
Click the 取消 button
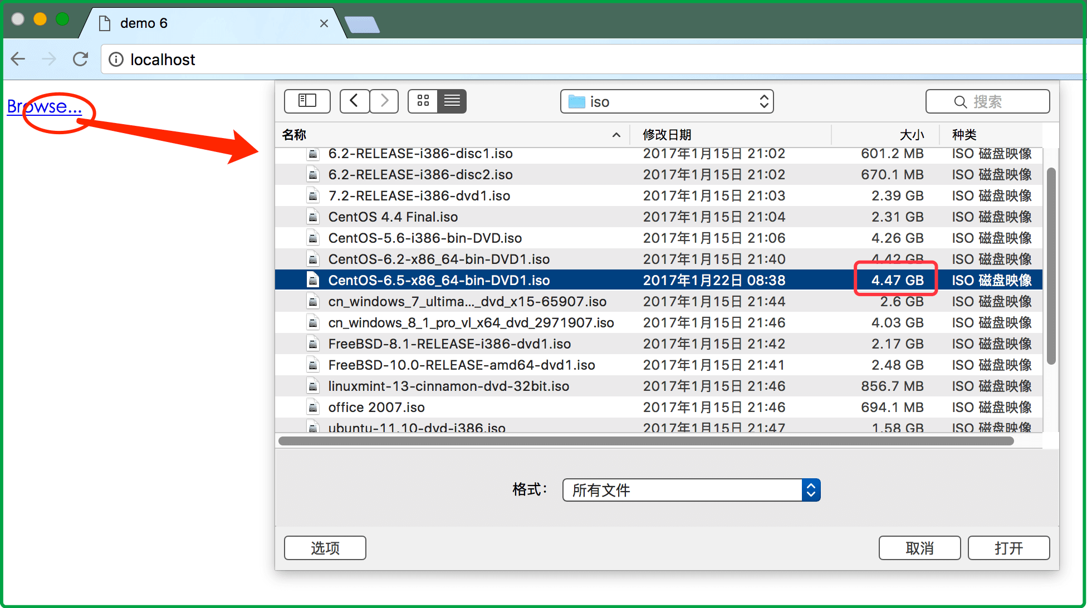coord(919,548)
